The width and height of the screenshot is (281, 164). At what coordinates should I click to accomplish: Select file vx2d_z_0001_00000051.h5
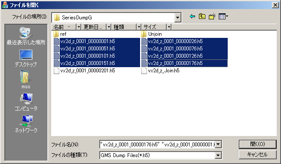tap(97, 49)
